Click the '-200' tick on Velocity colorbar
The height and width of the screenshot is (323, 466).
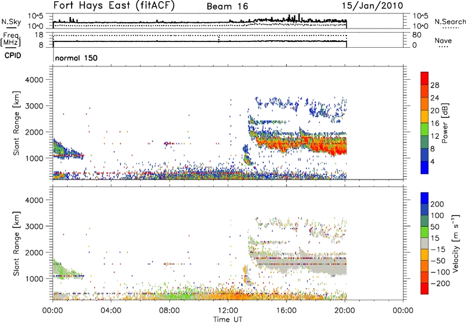(440, 283)
